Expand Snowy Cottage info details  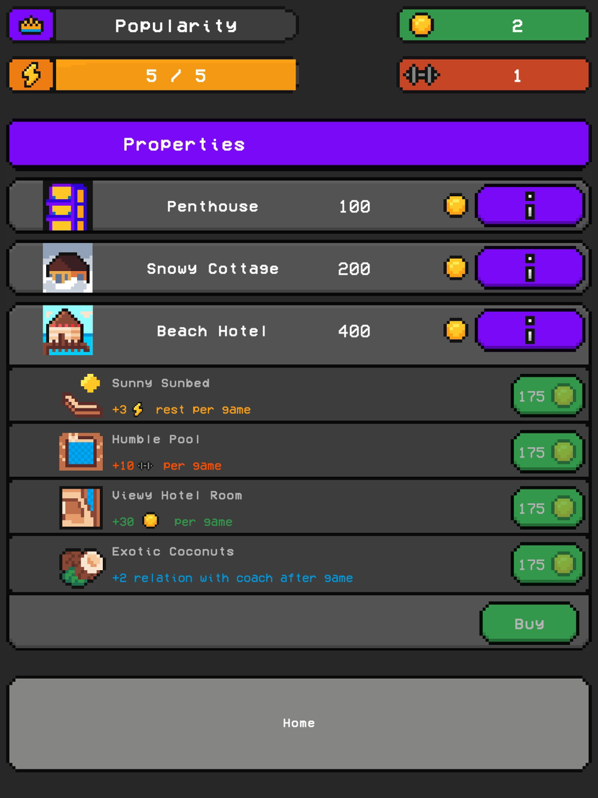click(x=530, y=268)
